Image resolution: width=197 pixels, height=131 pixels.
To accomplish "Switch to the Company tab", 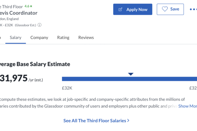I will pos(39,38).
